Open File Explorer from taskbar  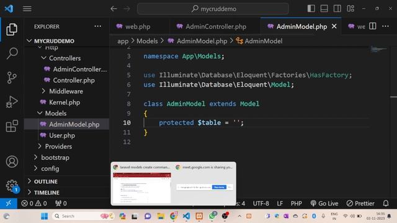coord(161,216)
